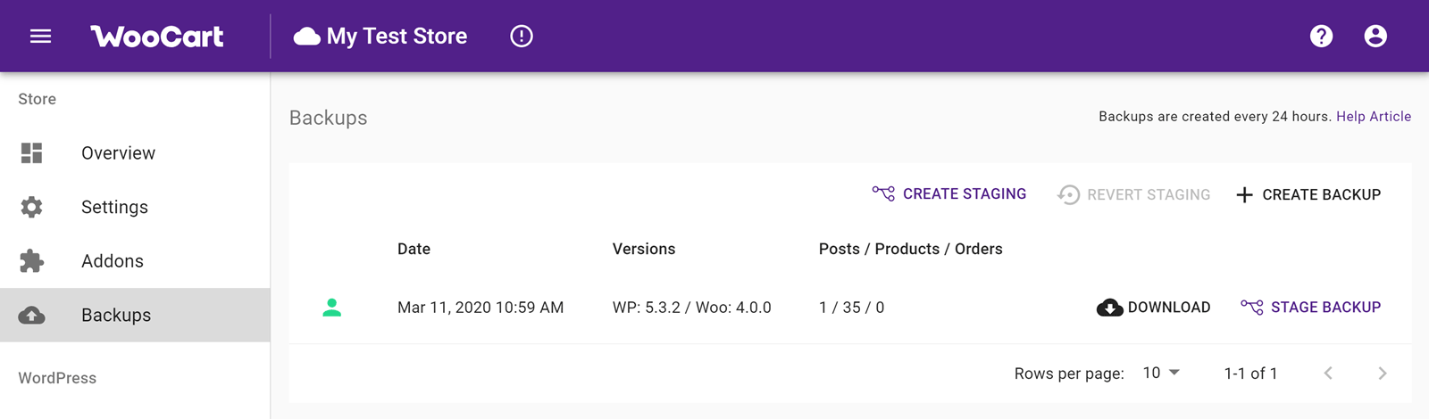Click the Download button for Mar 11 backup
Image resolution: width=1429 pixels, height=419 pixels.
[1153, 308]
